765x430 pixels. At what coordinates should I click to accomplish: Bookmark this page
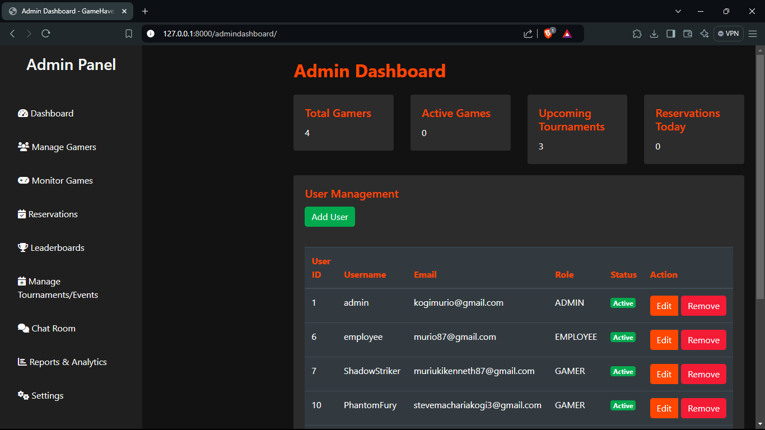click(129, 34)
